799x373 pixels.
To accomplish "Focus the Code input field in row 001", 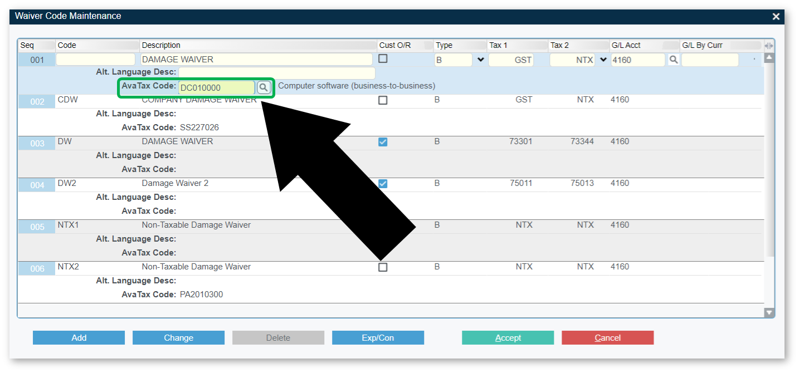I will click(96, 60).
